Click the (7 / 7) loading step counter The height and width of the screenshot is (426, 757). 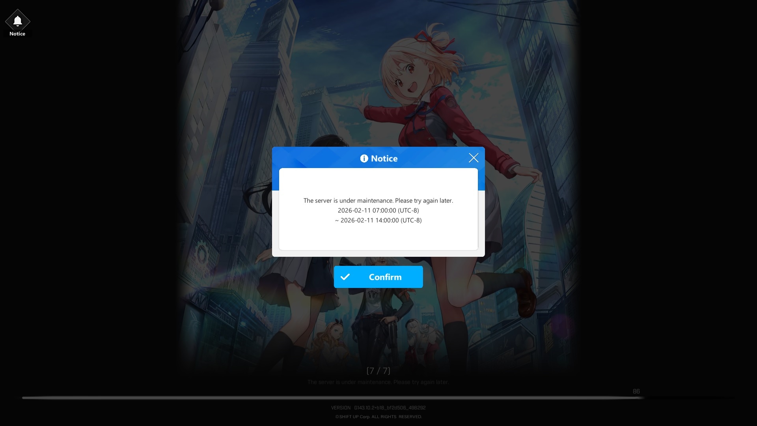[378, 371]
